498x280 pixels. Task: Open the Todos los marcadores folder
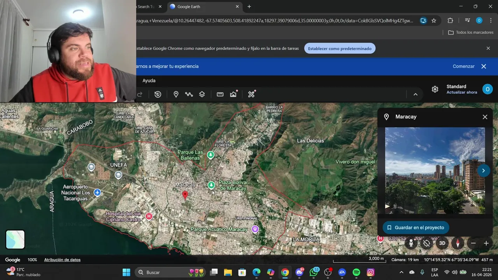click(x=471, y=32)
